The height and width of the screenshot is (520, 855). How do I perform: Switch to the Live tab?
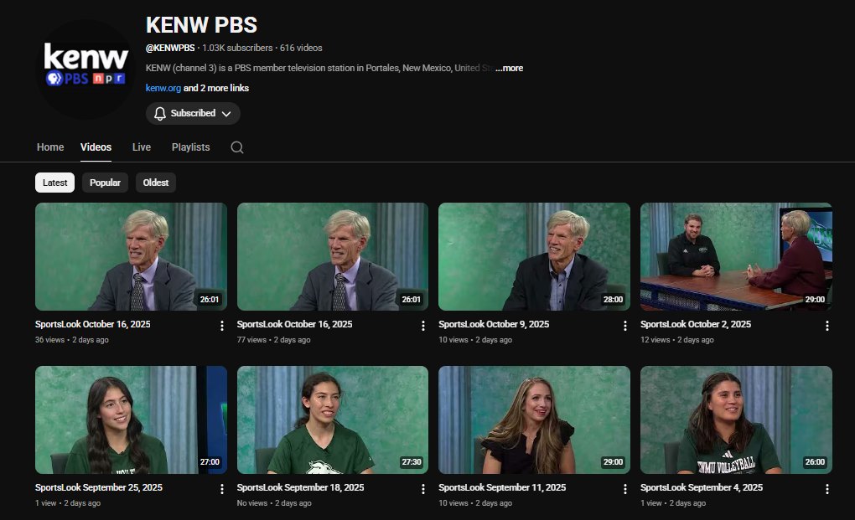coord(141,147)
